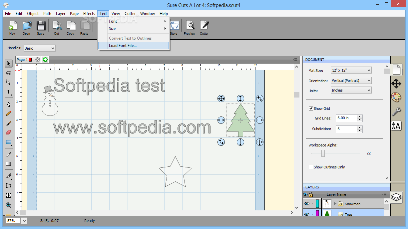Select the blue Rectangle shape tool

[x=9, y=142]
